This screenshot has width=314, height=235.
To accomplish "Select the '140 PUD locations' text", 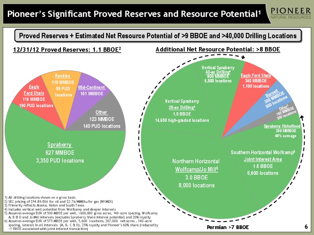I will 102,126.
